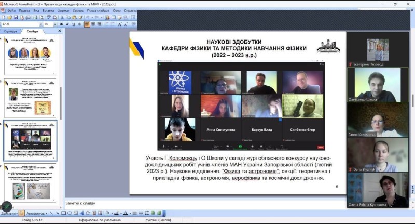Create a new presentation with New icon
The image size is (415, 224).
(x=4, y=17)
